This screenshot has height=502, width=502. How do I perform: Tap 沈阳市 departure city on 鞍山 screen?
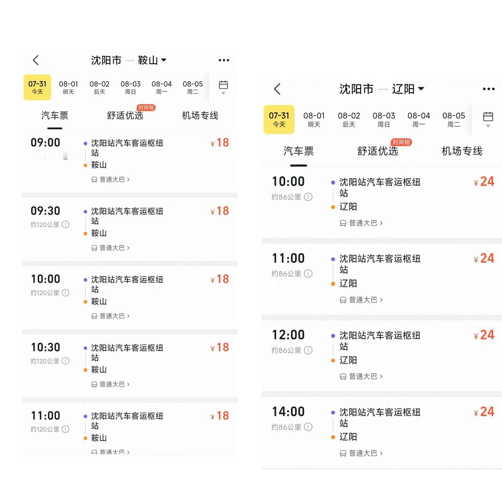(x=106, y=60)
